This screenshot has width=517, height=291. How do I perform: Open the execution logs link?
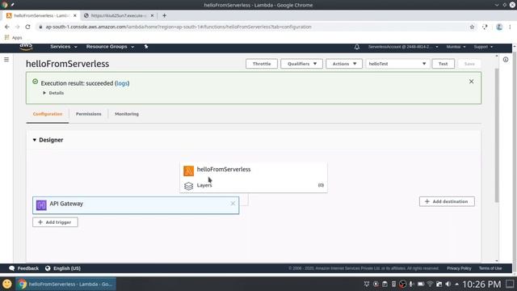coord(122,83)
